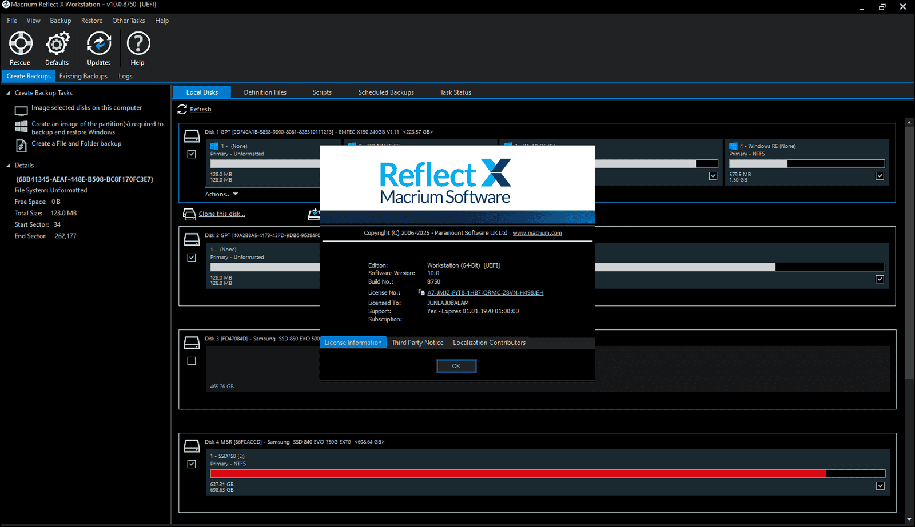Open the Defaults settings
This screenshot has height=527, width=915.
(x=57, y=48)
